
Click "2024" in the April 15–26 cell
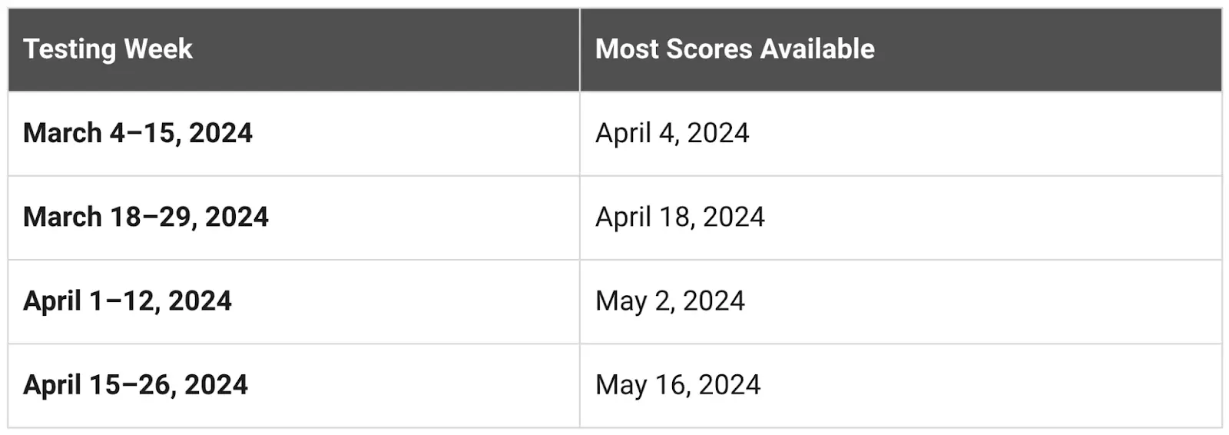[216, 384]
